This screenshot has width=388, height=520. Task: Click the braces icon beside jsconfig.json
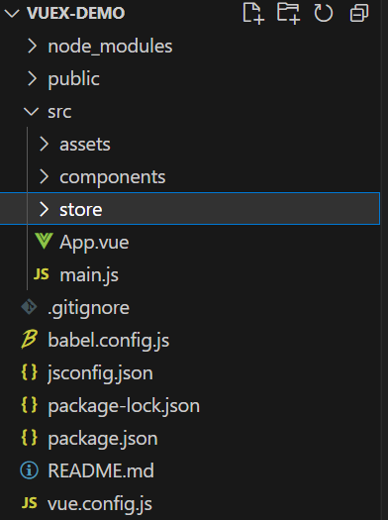pos(29,372)
